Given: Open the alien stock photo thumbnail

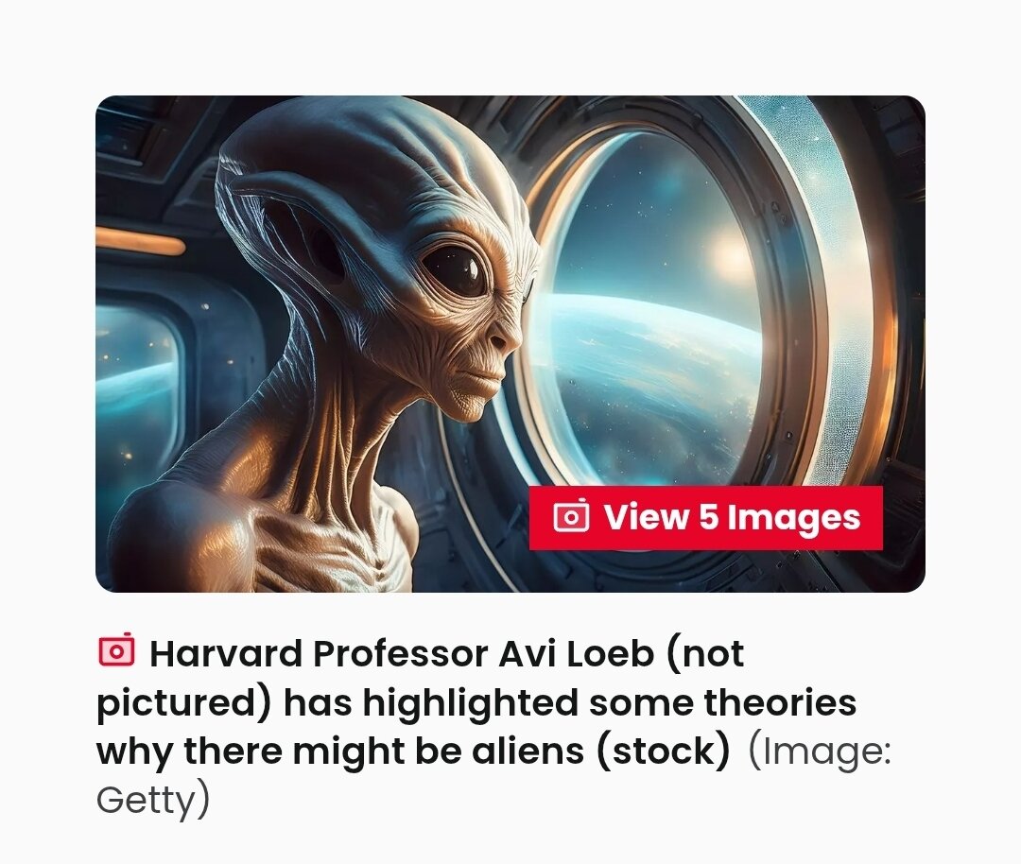Looking at the screenshot, I should pyautogui.click(x=510, y=344).
